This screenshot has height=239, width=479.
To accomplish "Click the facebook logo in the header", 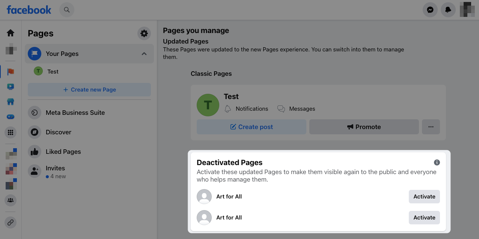I will [28, 10].
